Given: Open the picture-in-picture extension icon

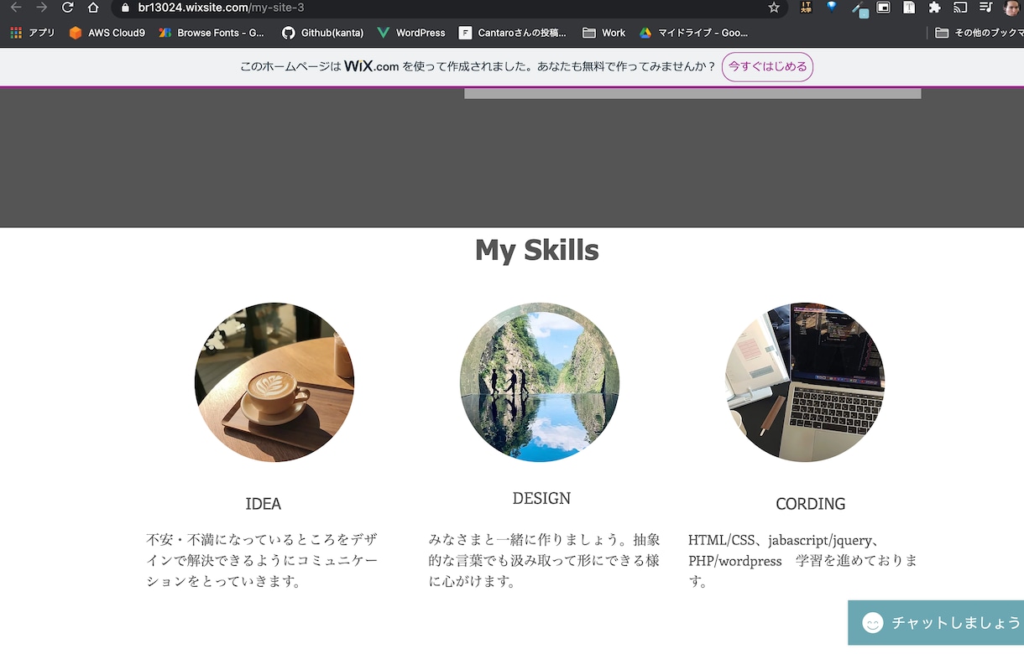Looking at the screenshot, I should (883, 8).
